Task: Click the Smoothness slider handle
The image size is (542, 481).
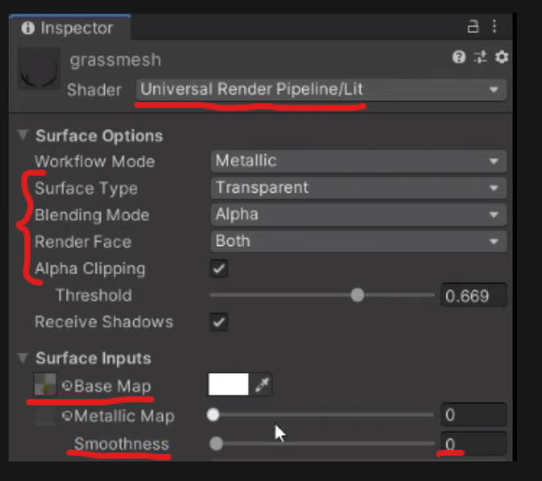Action: pos(216,443)
